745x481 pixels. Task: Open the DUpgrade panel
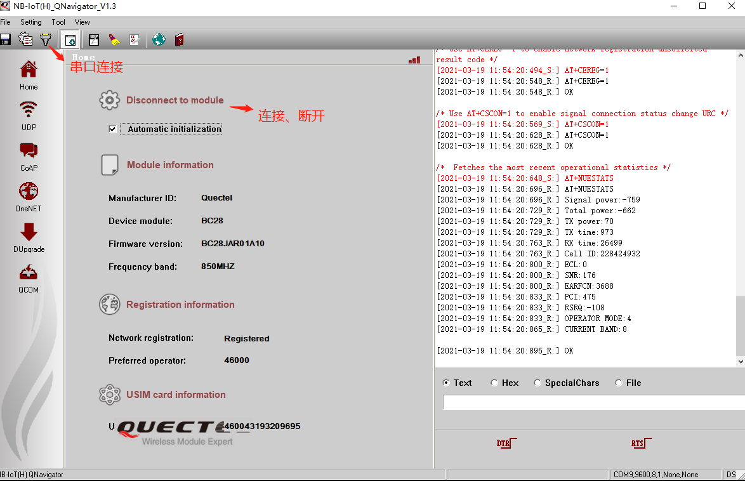click(28, 237)
